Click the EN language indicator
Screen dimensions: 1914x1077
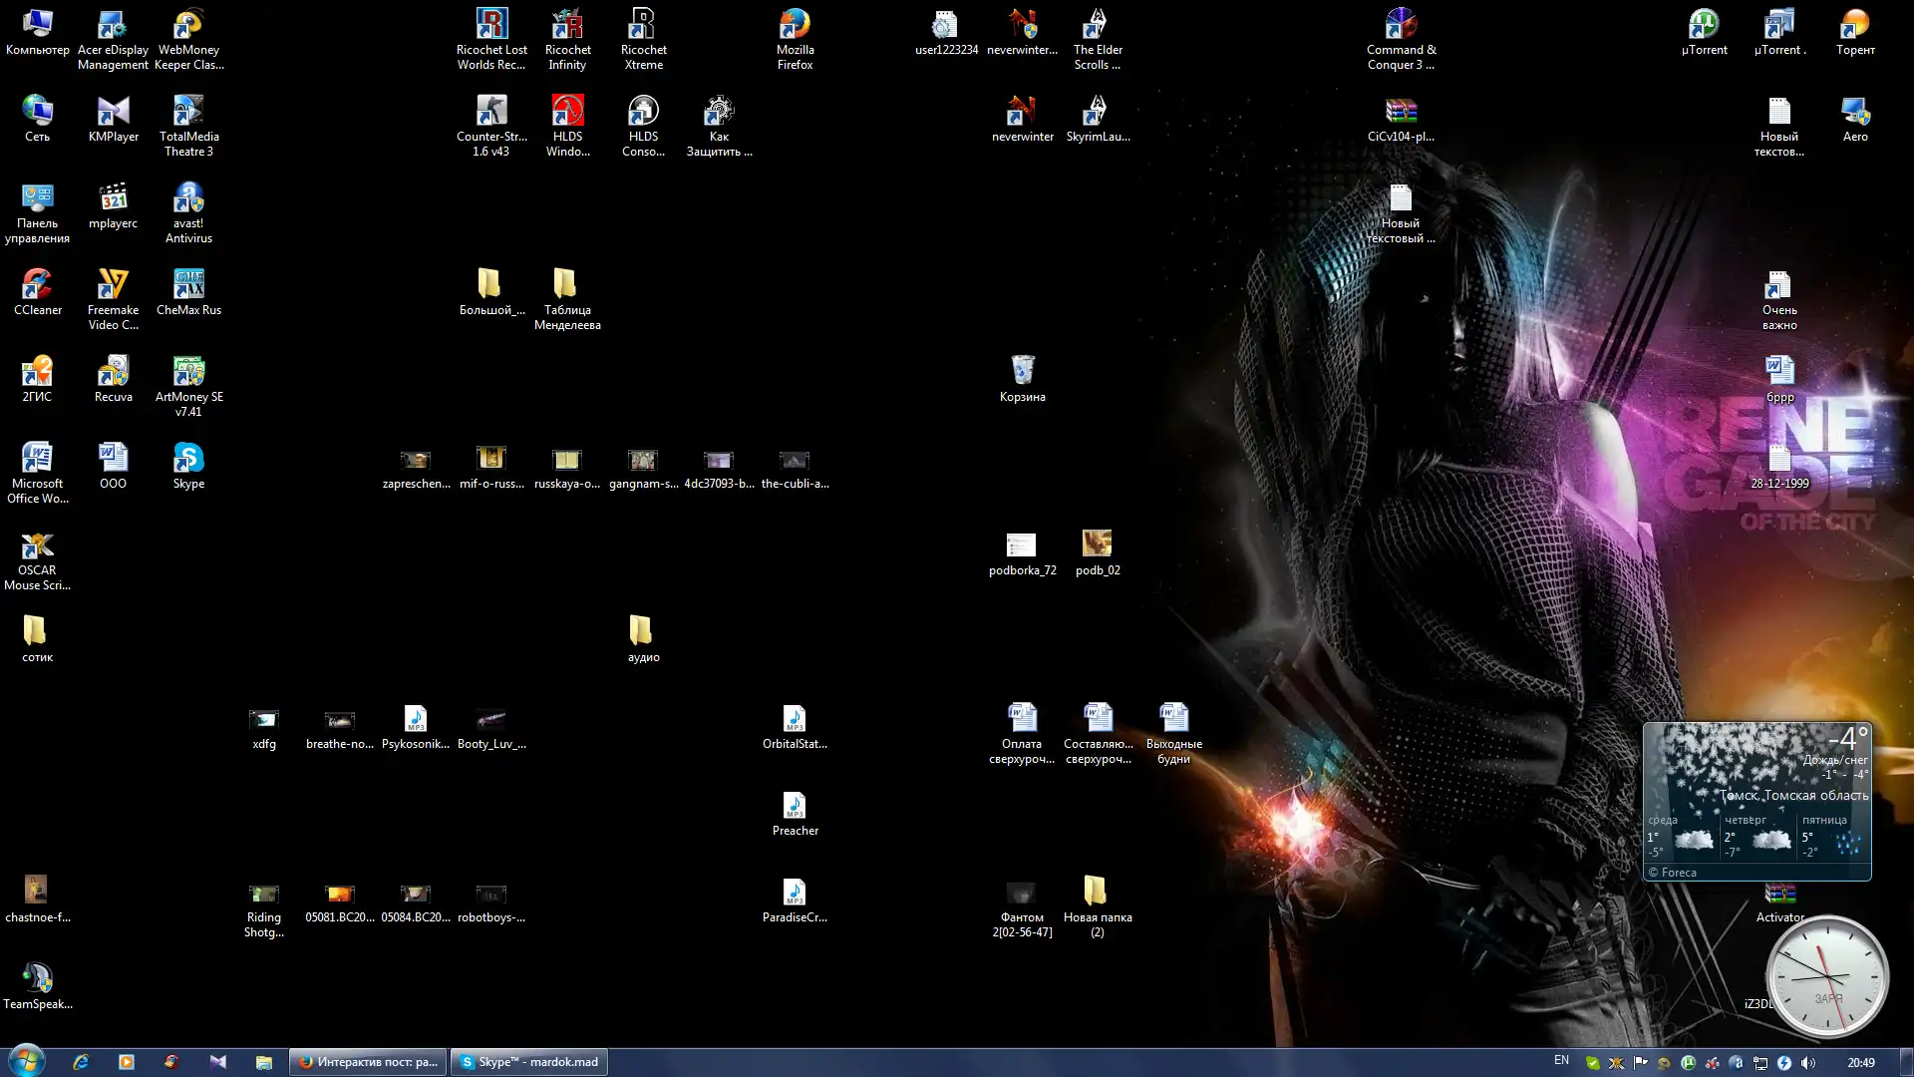1561,1061
